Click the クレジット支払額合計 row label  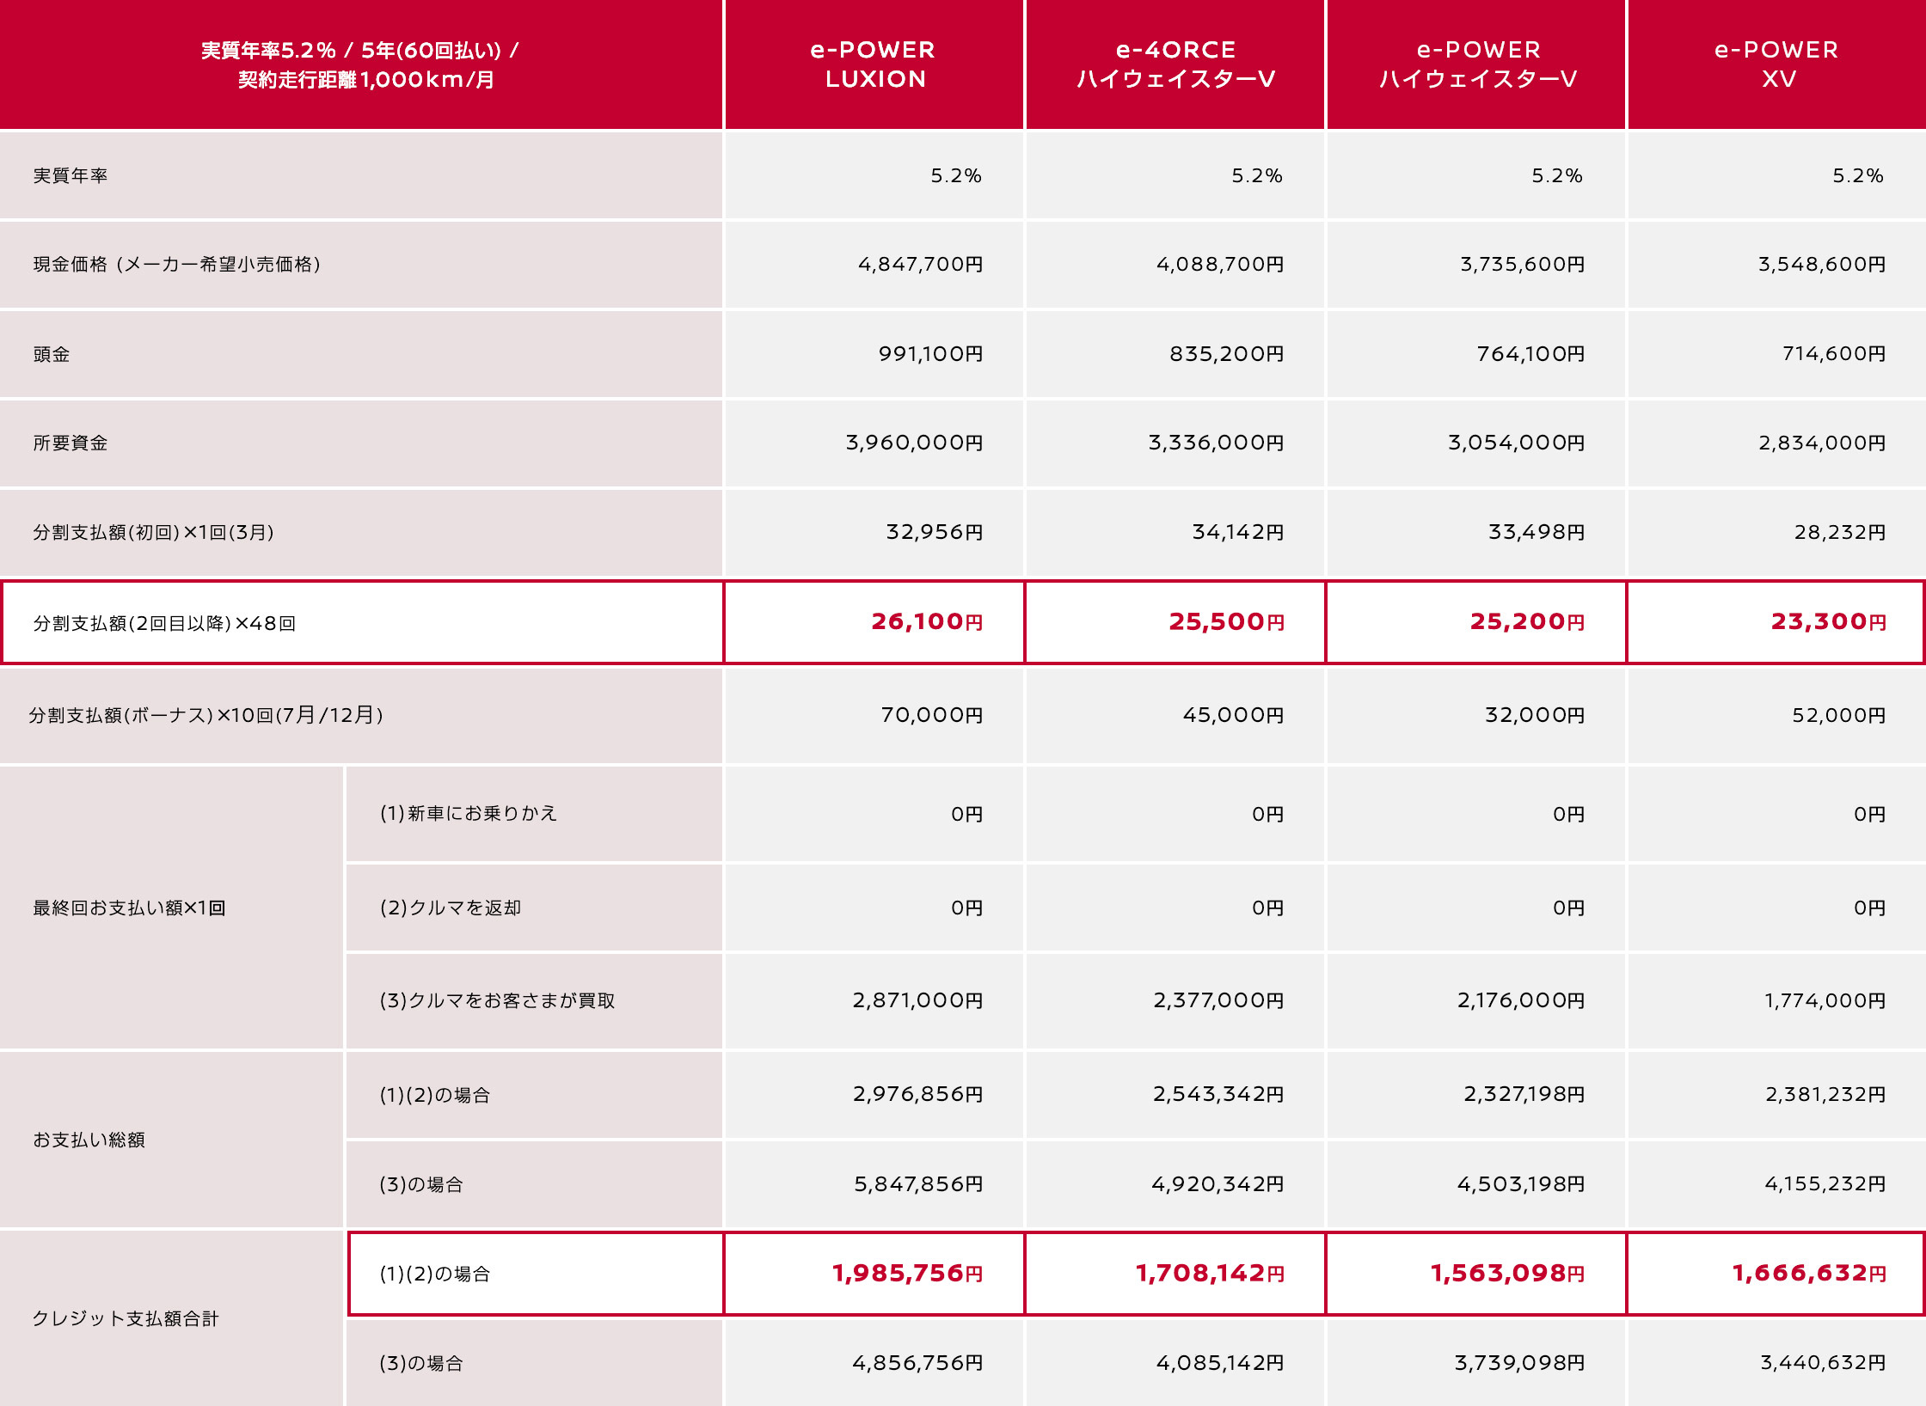[126, 1318]
